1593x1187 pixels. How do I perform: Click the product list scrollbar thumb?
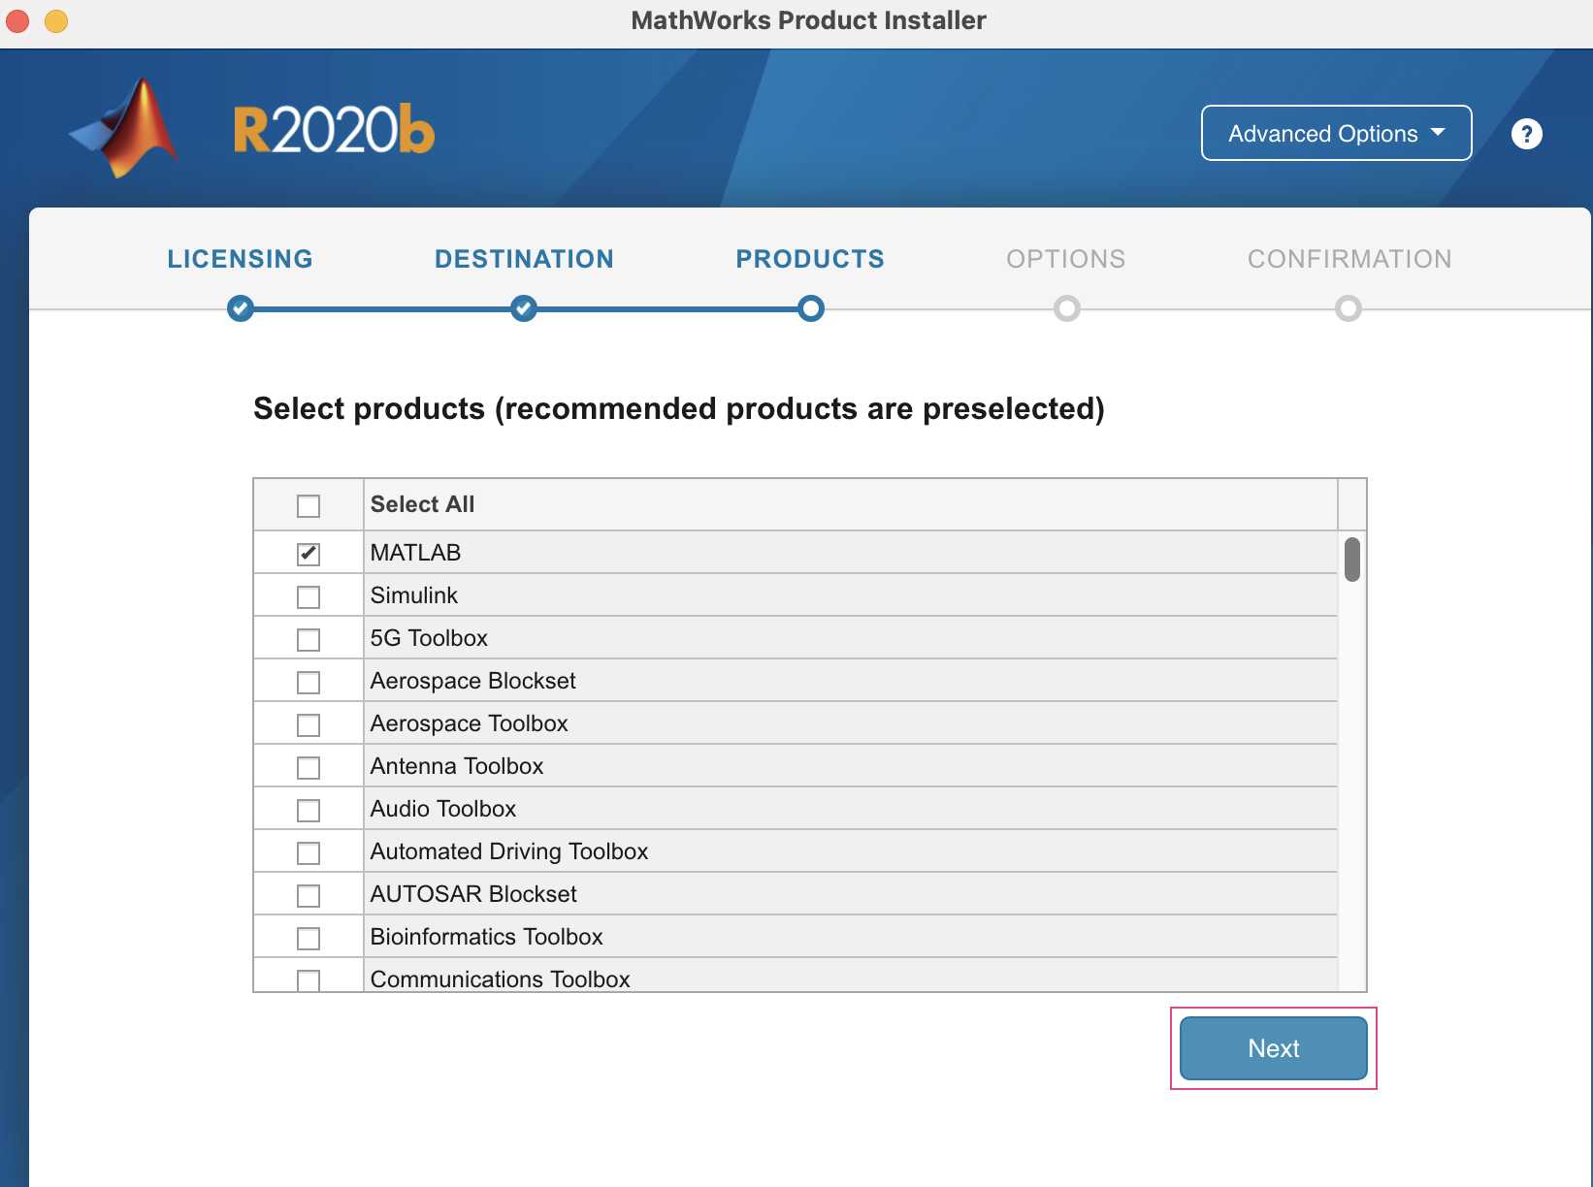(x=1351, y=560)
